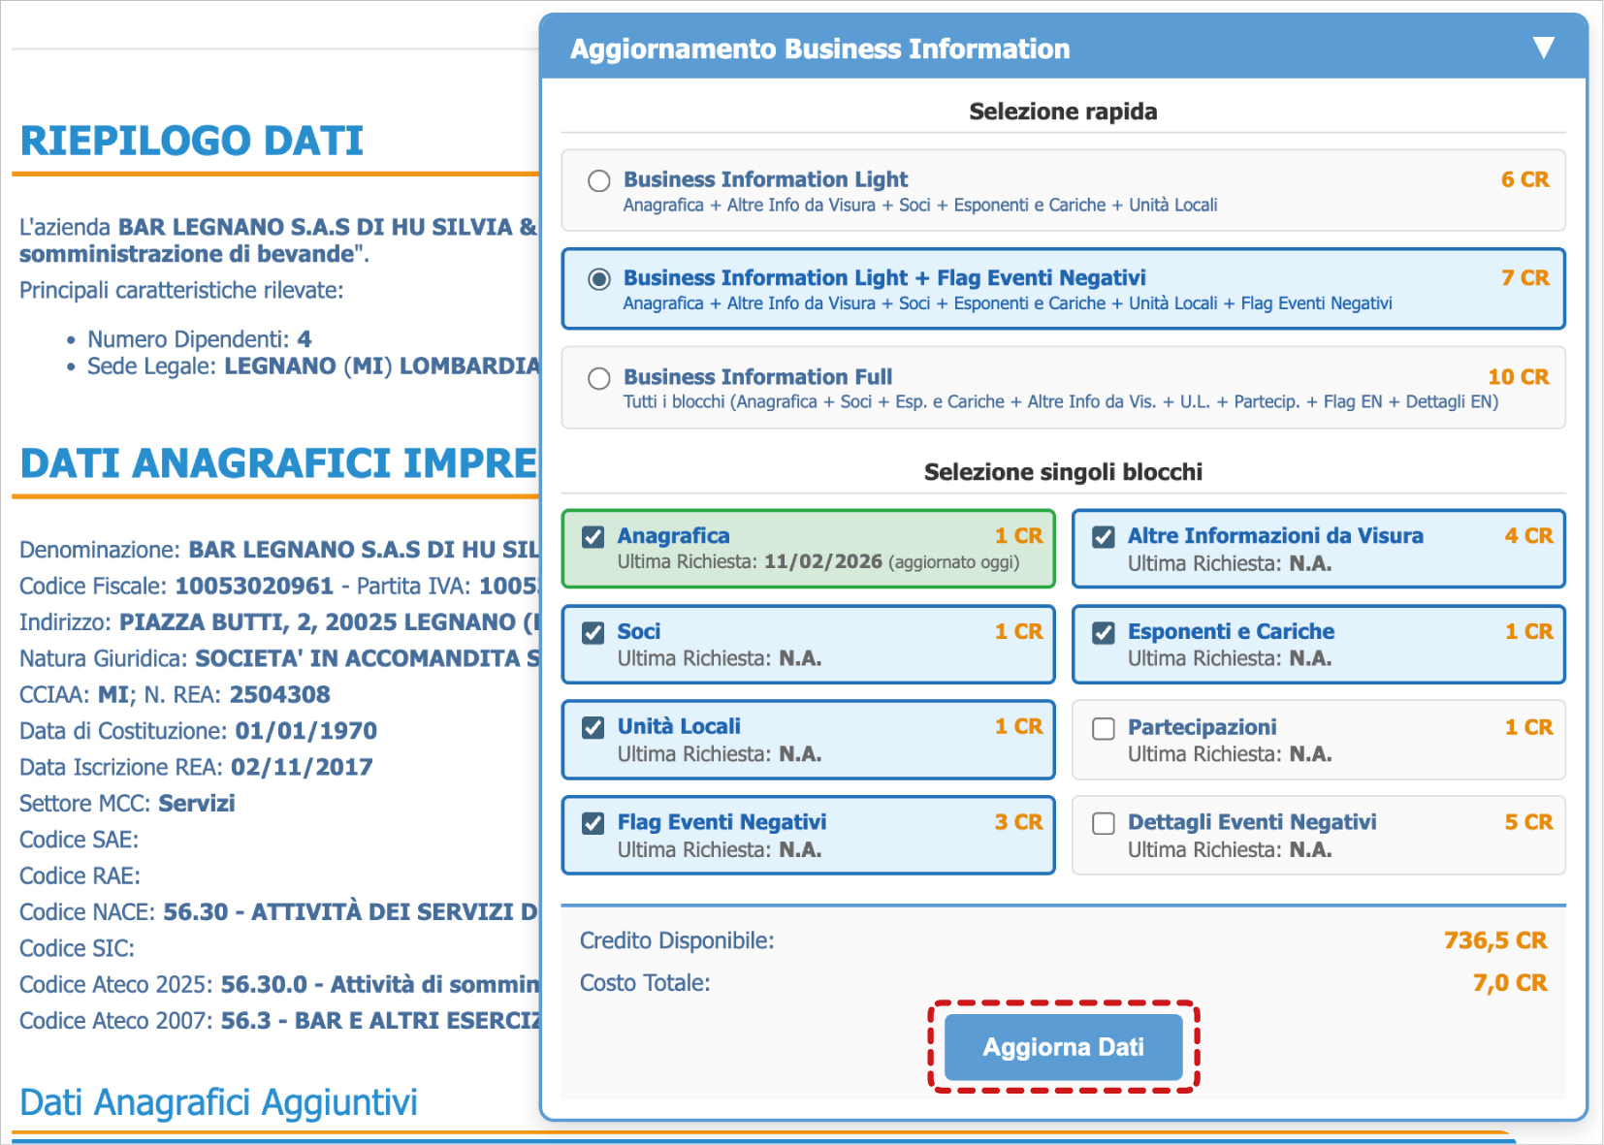Uncheck the Anagrafica checkbox
Viewport: 1604px width, 1145px height.
pos(593,537)
